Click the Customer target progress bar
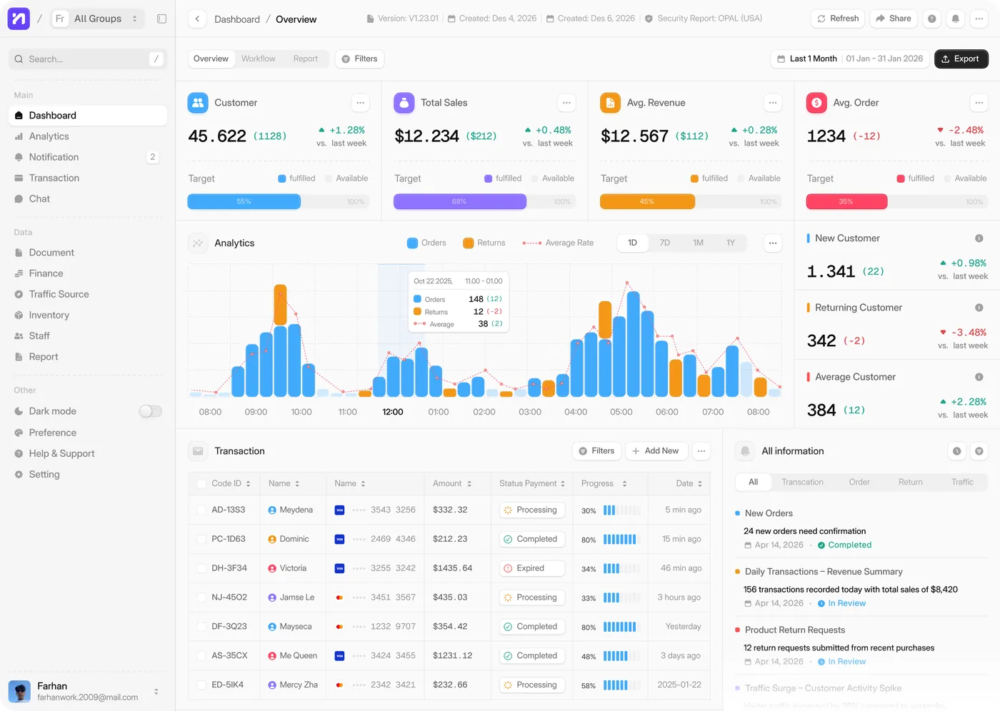The image size is (1000, 711). [278, 202]
